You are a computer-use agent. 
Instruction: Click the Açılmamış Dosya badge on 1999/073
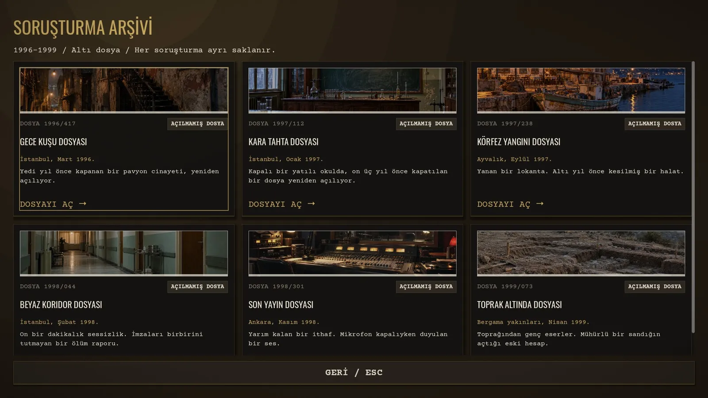point(654,287)
